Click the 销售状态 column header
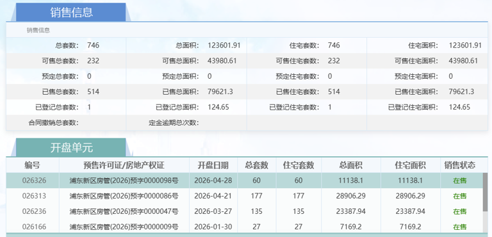 (460, 165)
